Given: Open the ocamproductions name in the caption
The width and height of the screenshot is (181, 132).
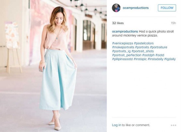Looking at the screenshot, I should 125,32.
